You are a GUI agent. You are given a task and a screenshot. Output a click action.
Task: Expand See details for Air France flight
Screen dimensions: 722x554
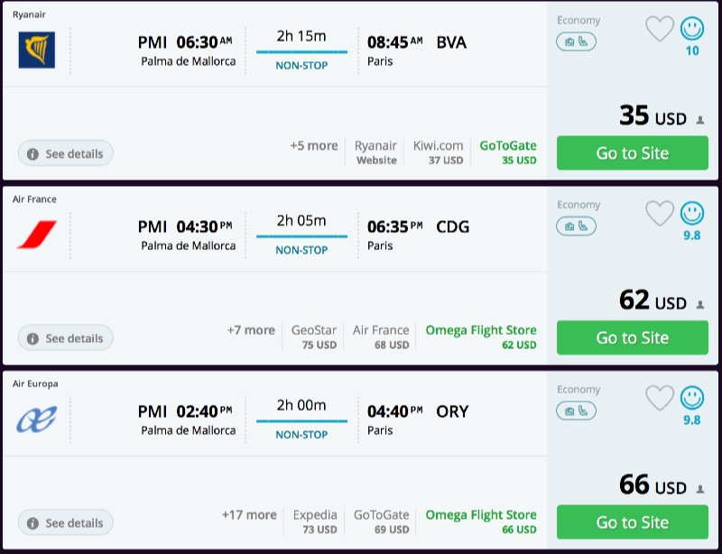(65, 338)
